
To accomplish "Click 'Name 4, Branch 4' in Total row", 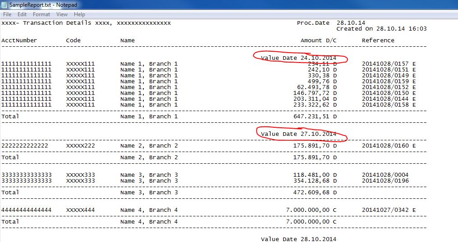I will [x=149, y=222].
